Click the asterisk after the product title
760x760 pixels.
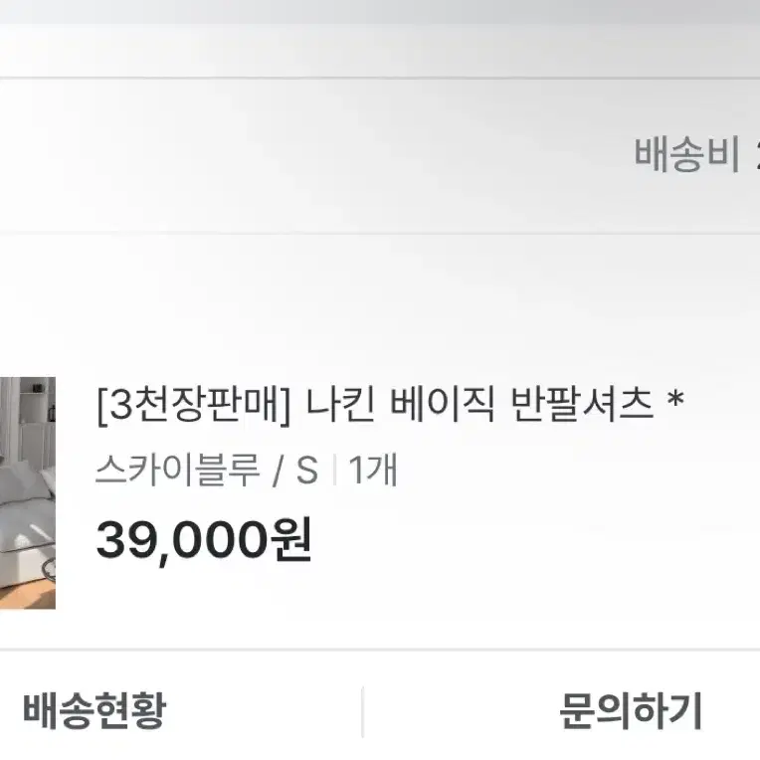[x=675, y=400]
